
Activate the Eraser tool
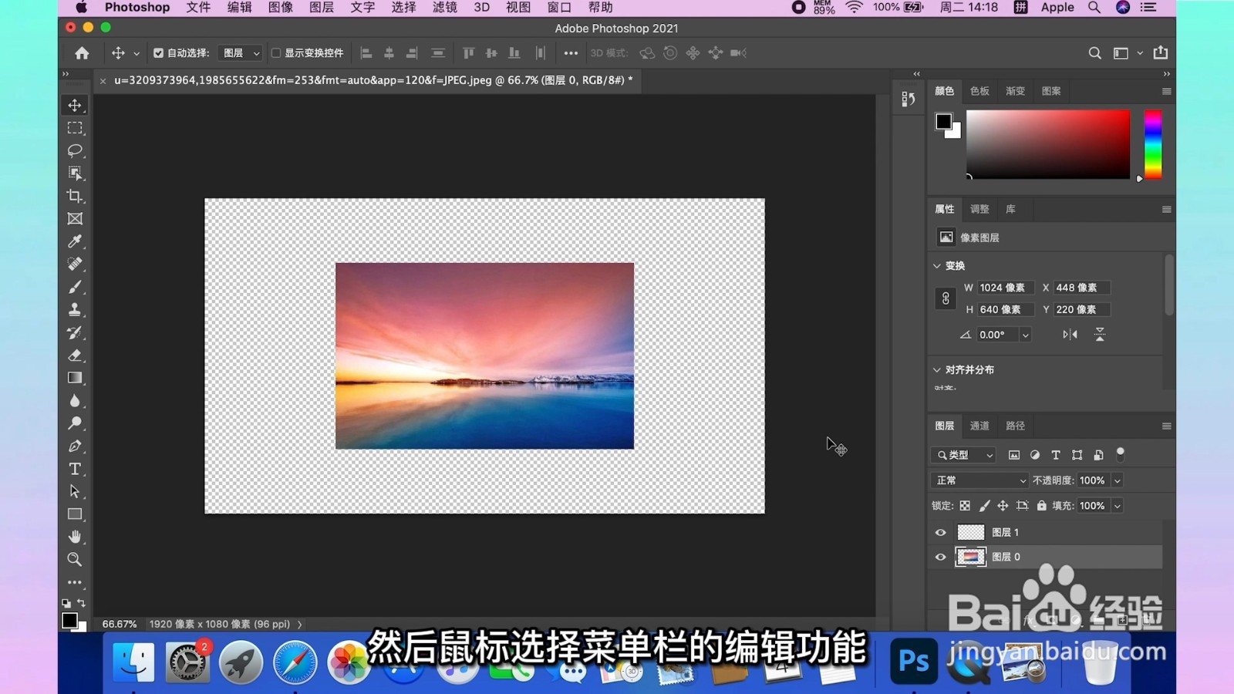[x=75, y=355]
